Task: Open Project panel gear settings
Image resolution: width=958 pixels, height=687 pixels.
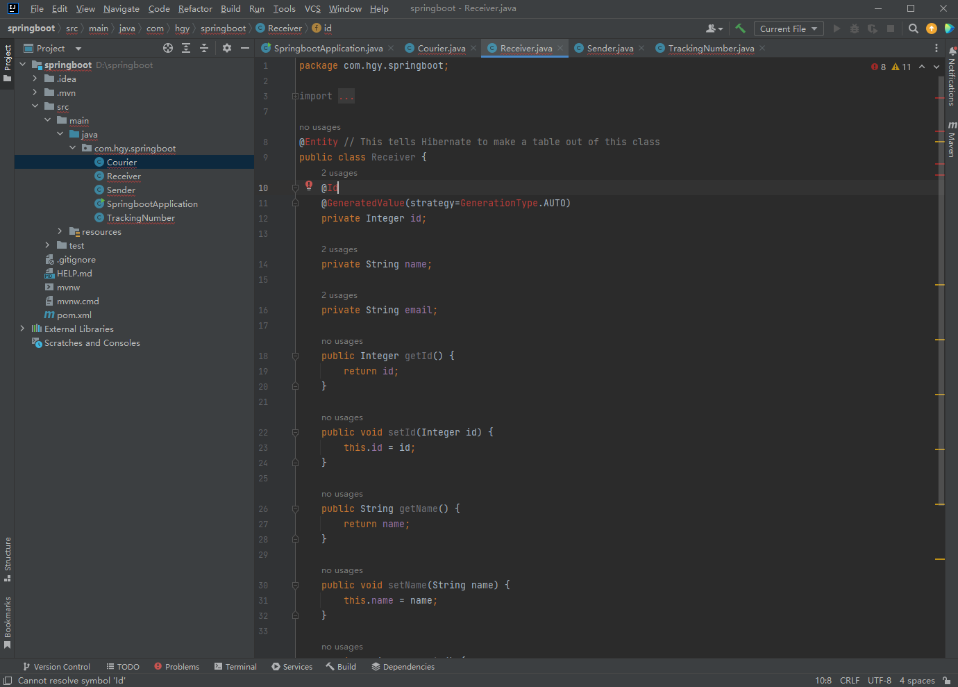Action: [227, 48]
